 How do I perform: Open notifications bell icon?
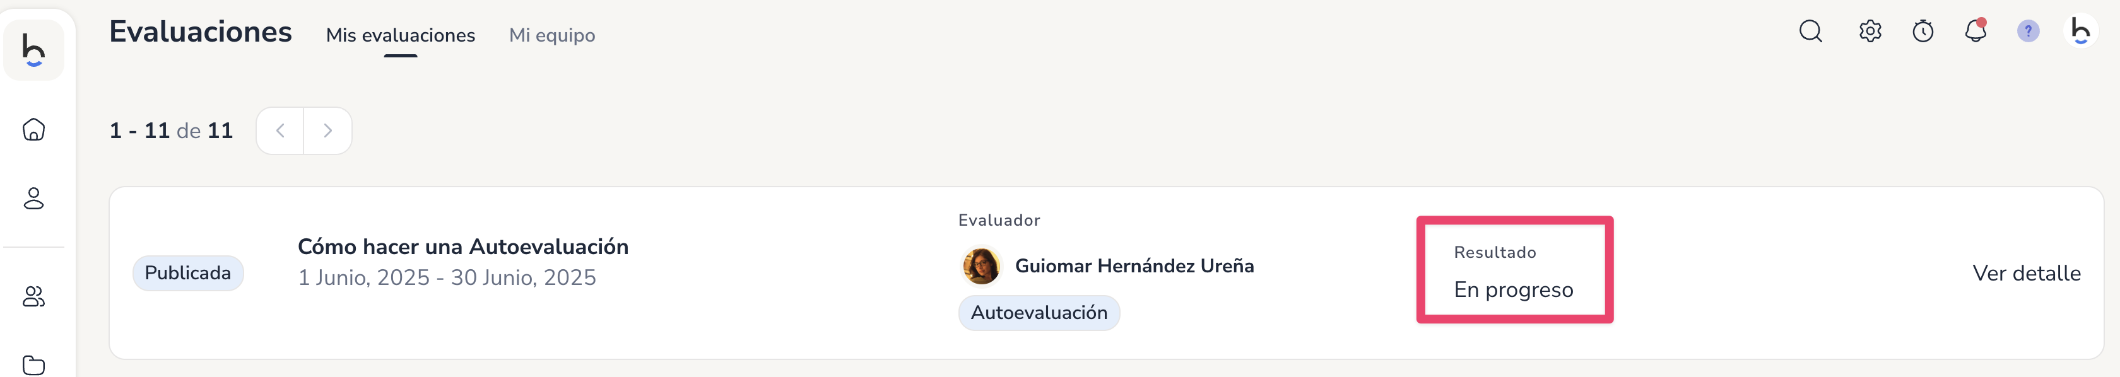coord(1975,32)
